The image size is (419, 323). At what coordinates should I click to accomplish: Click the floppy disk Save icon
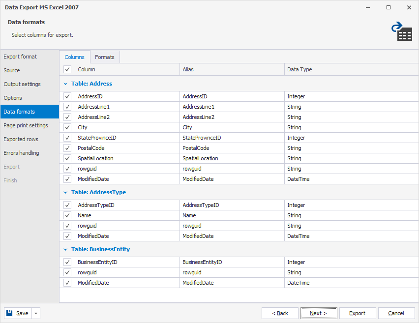[9, 313]
